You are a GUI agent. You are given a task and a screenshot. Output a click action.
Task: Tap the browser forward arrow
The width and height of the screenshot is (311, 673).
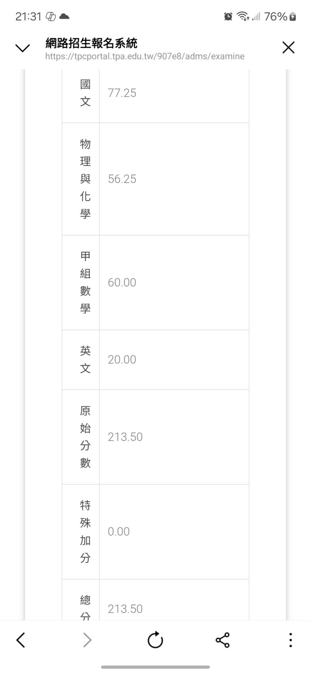[x=87, y=640]
